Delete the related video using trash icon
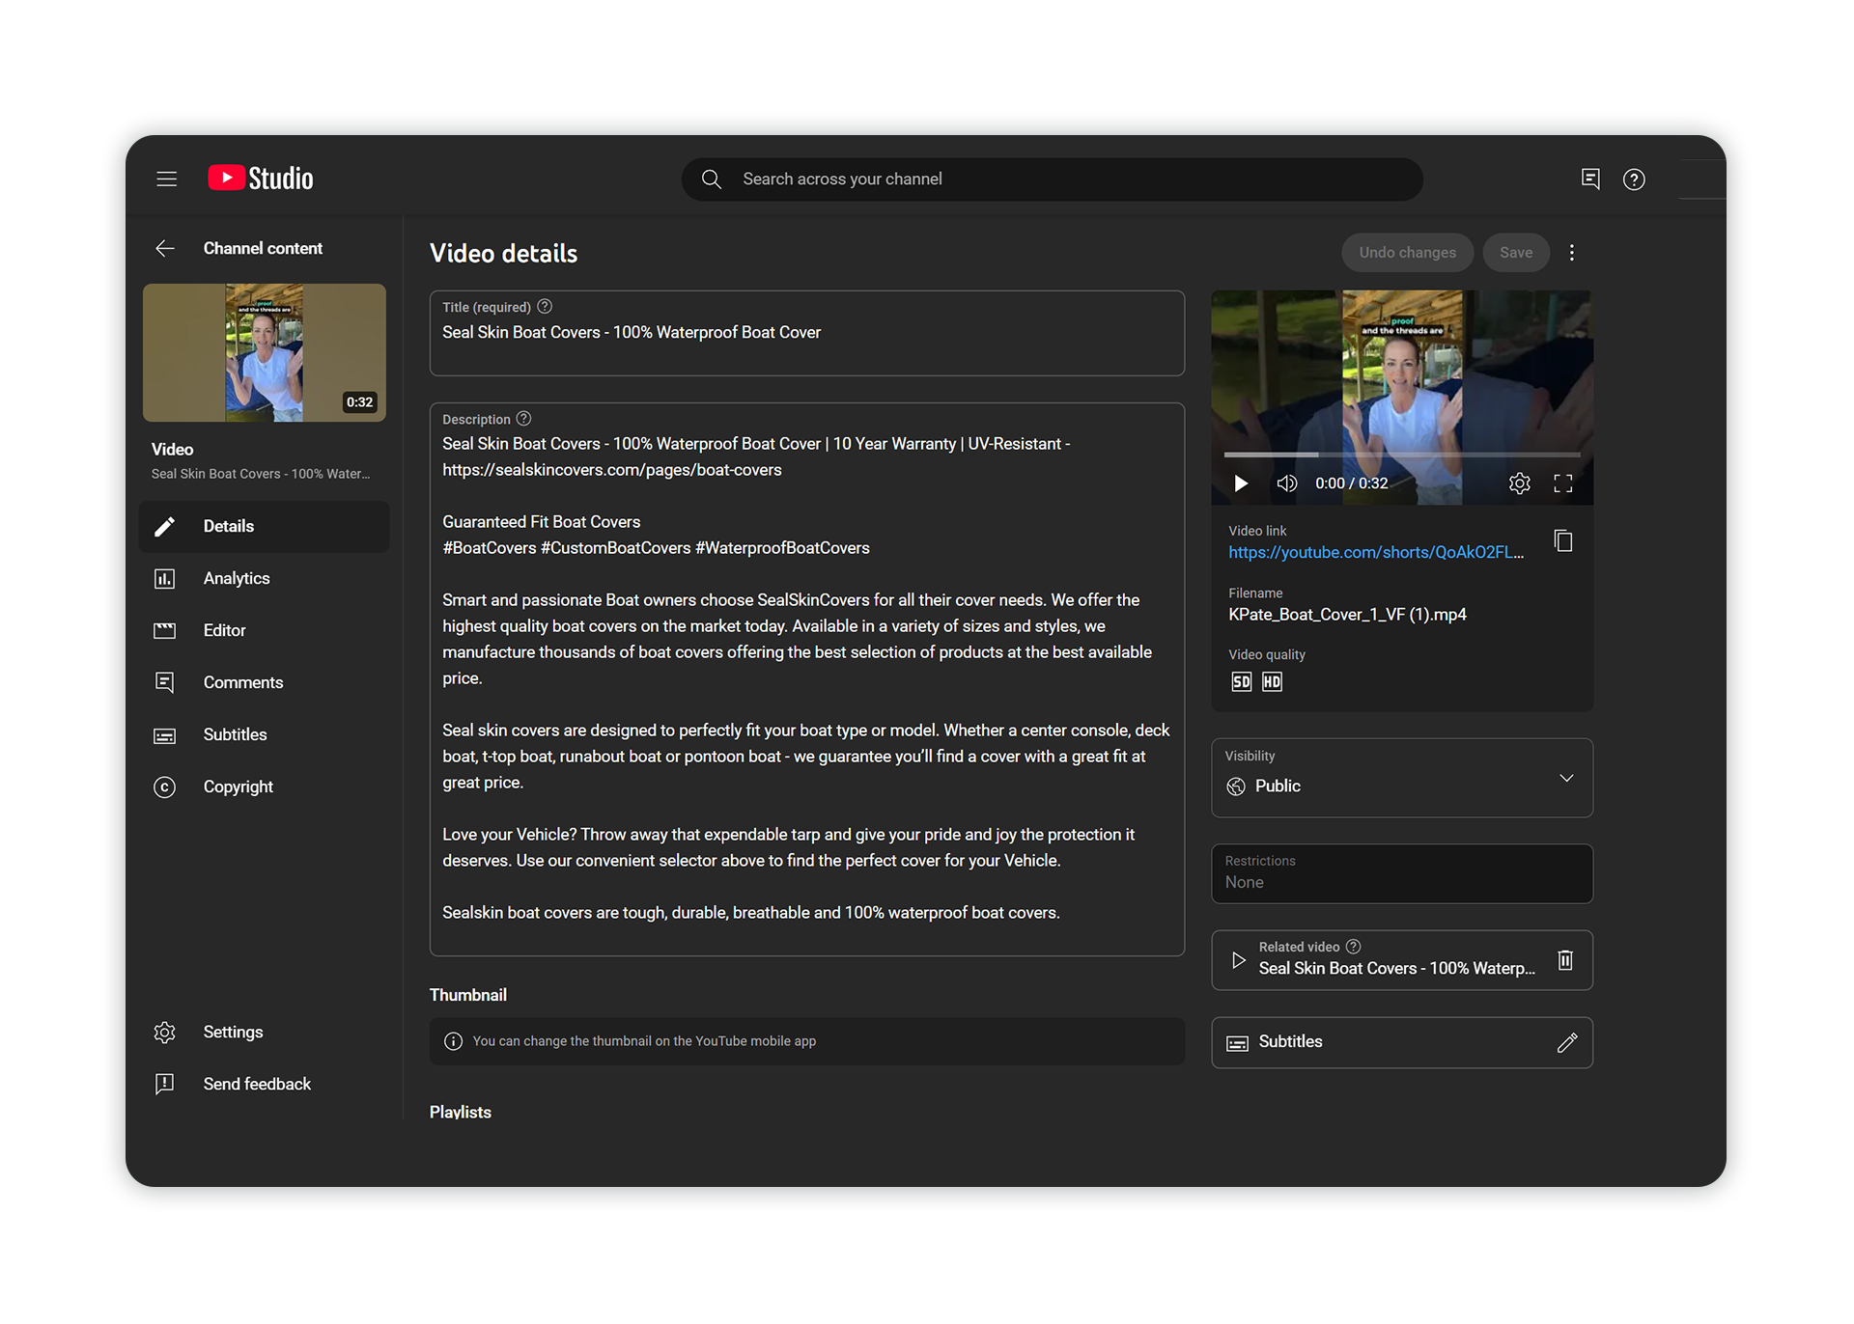The height and width of the screenshot is (1324, 1854). pos(1564,960)
